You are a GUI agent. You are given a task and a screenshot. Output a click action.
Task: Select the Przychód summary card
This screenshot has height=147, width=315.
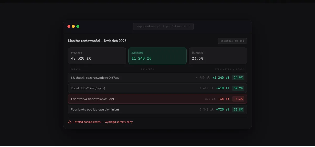point(97,56)
